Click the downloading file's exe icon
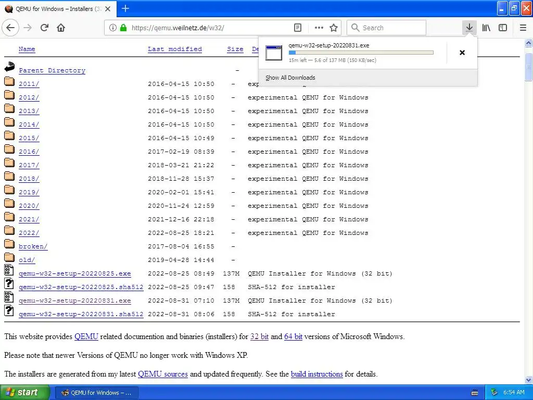This screenshot has height=400, width=533. click(274, 53)
